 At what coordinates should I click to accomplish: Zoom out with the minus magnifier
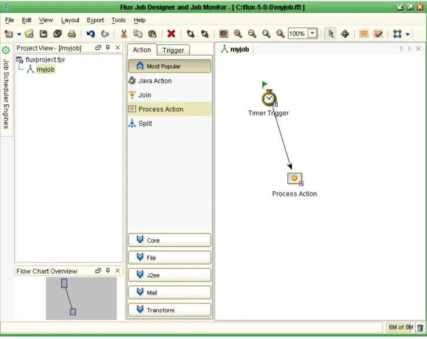252,34
